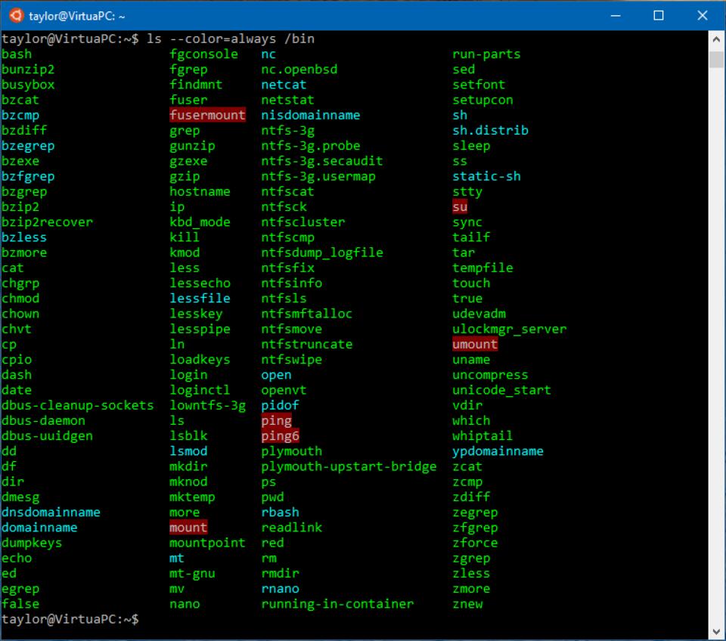
Task: Click the cyan static-sh entry
Action: [x=486, y=176]
